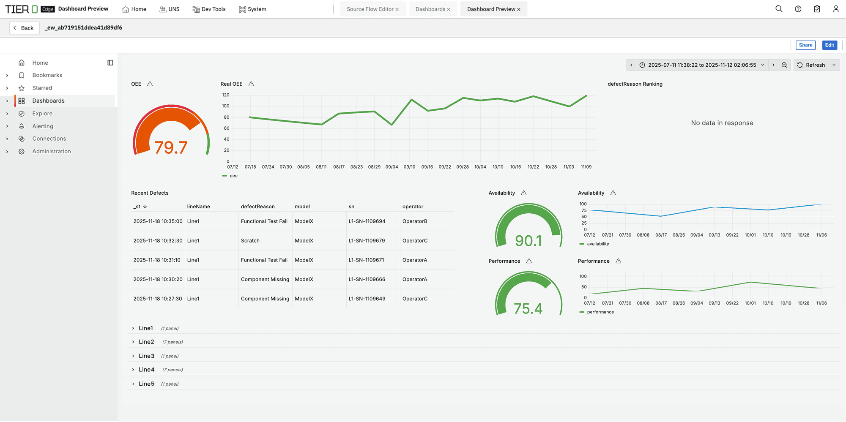Screen dimensions: 846x422
Task: Click the Refresh button
Action: point(811,65)
